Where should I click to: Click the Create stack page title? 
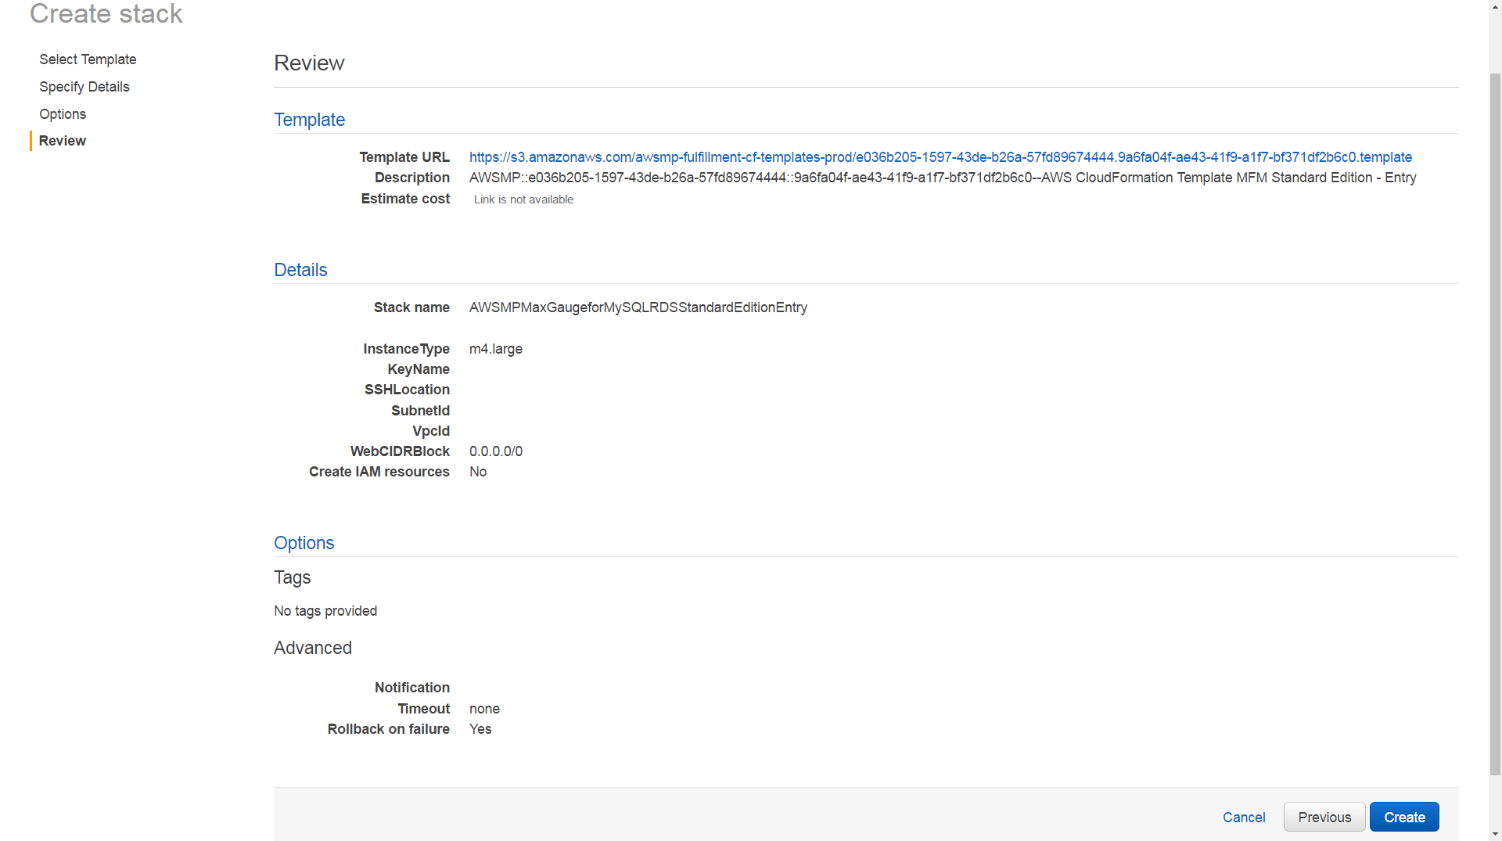[x=106, y=13]
